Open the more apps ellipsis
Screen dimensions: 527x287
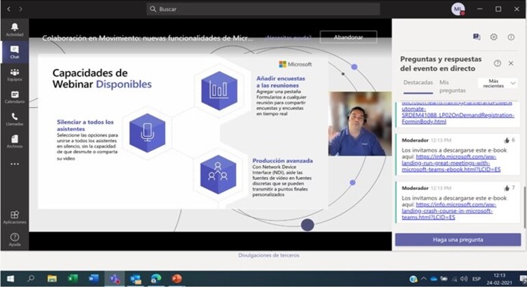14,164
